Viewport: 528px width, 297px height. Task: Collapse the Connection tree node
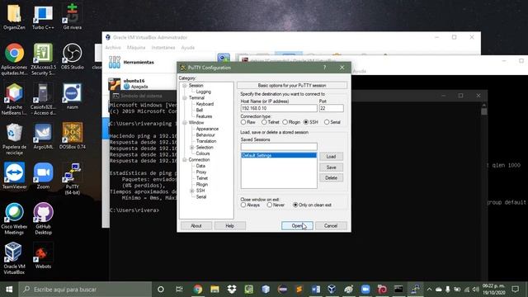point(185,159)
